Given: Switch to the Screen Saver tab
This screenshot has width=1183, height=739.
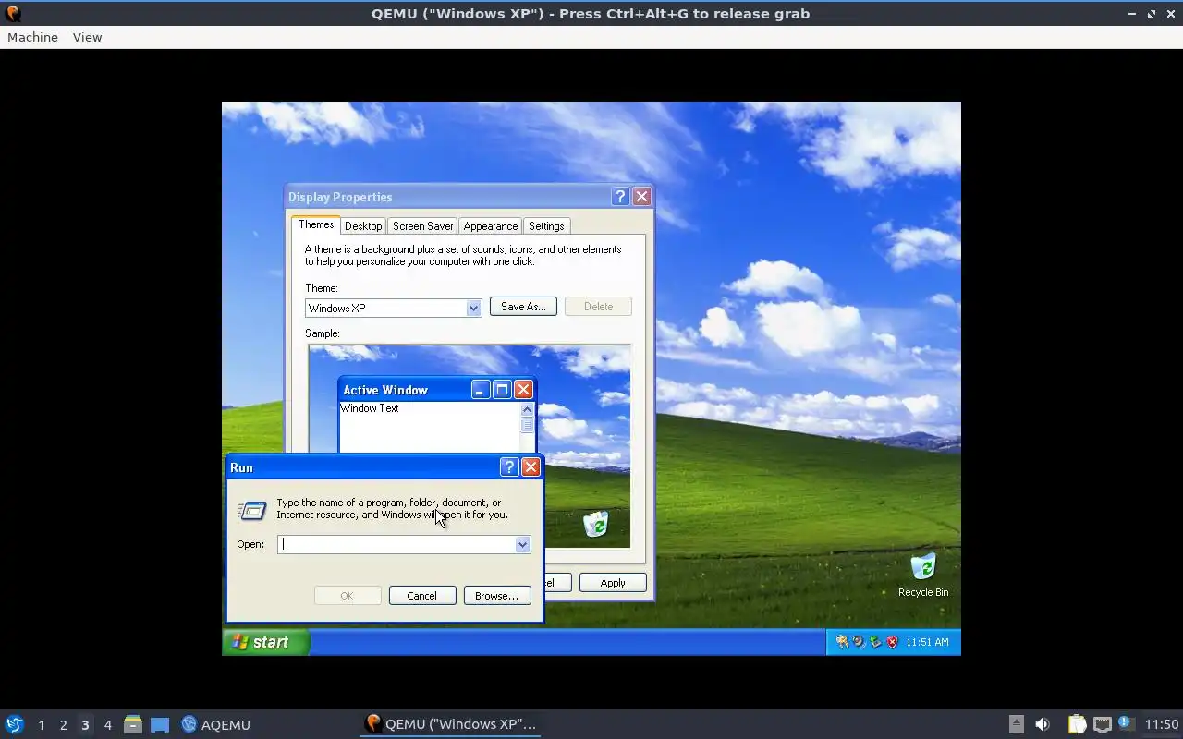Looking at the screenshot, I should 422,226.
